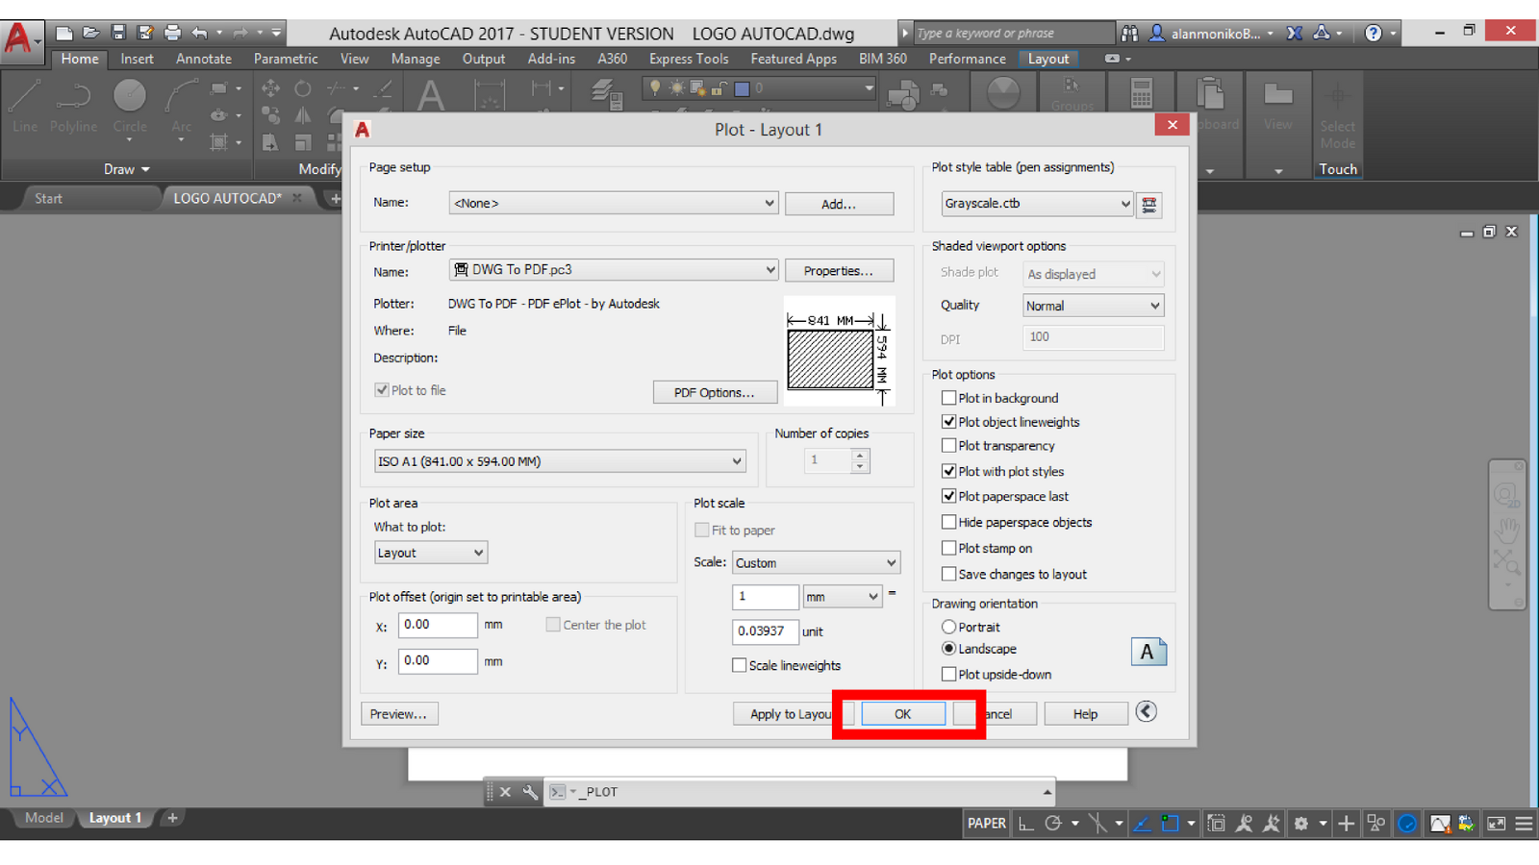This screenshot has width=1539, height=865.
Task: Toggle isometric drafting icon in the status bar
Action: coord(1097,823)
